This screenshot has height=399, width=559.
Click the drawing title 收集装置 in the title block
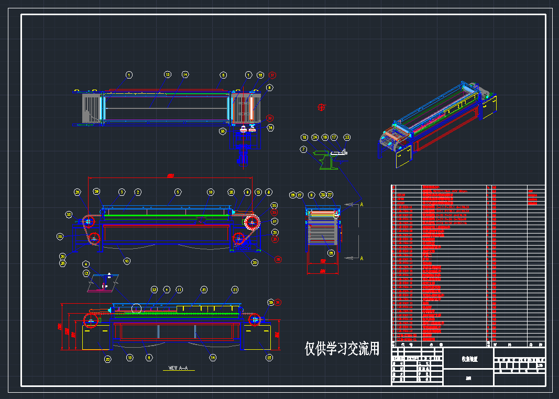tap(470, 359)
